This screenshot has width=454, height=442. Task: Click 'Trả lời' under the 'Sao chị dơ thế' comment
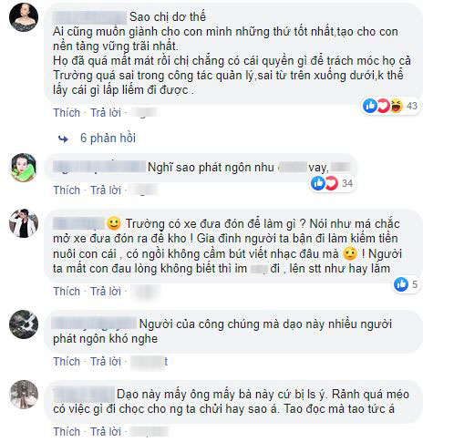(106, 113)
